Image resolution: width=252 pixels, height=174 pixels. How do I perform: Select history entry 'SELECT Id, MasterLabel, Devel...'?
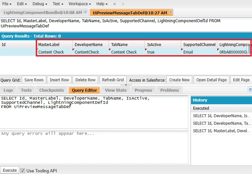coord(221,131)
